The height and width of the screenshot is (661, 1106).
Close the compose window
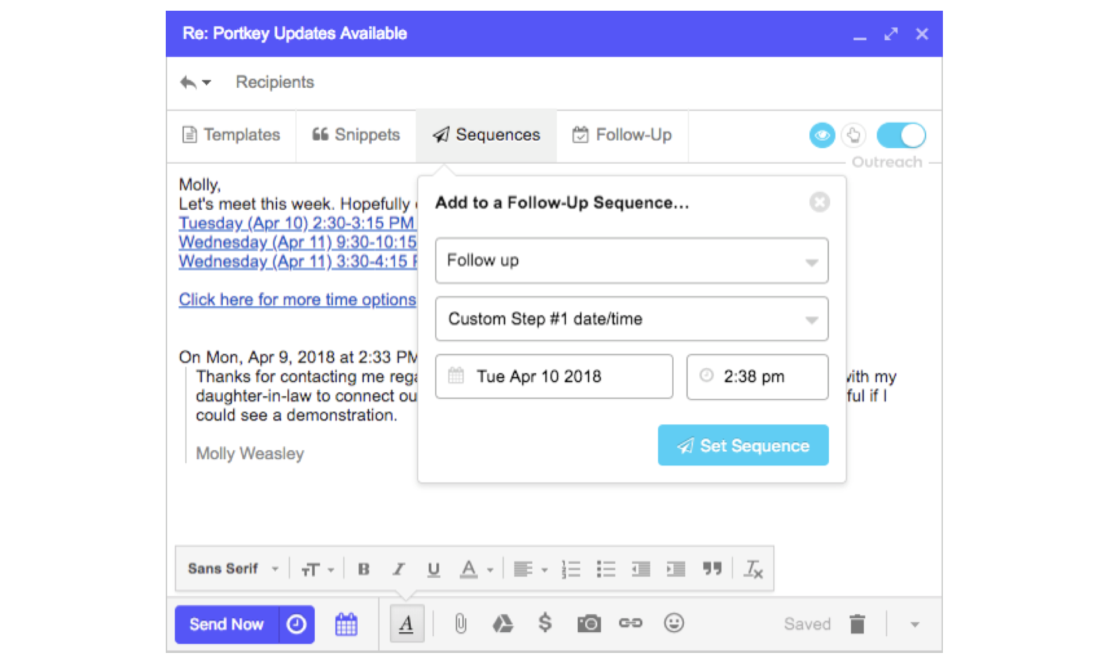tap(922, 34)
